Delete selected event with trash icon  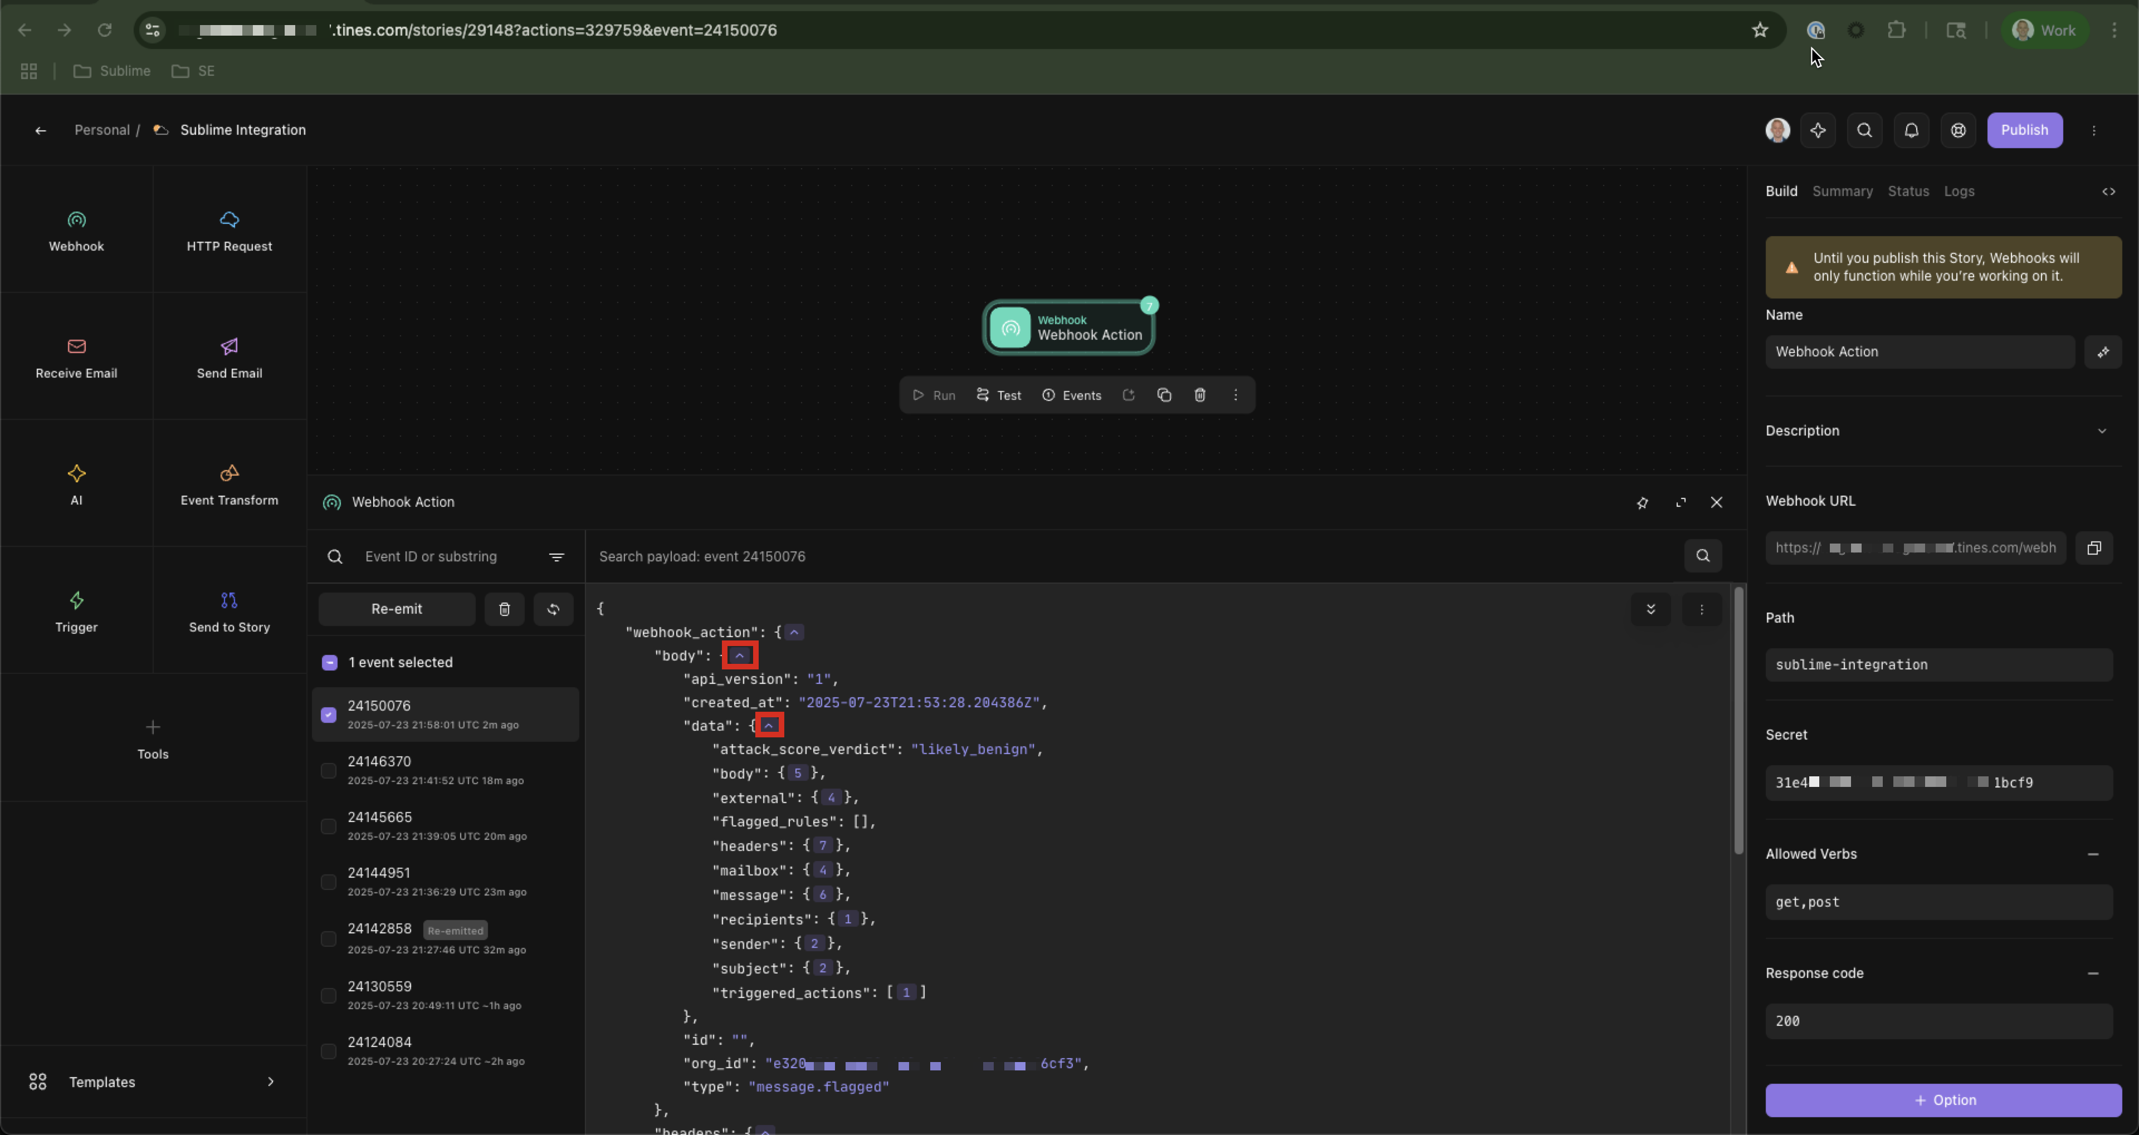(504, 609)
